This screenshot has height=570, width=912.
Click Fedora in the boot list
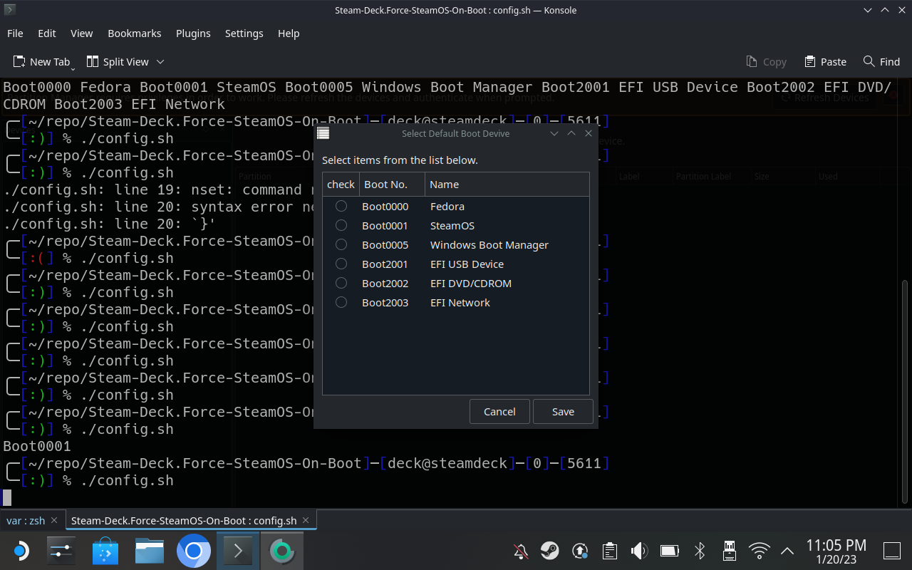(447, 206)
